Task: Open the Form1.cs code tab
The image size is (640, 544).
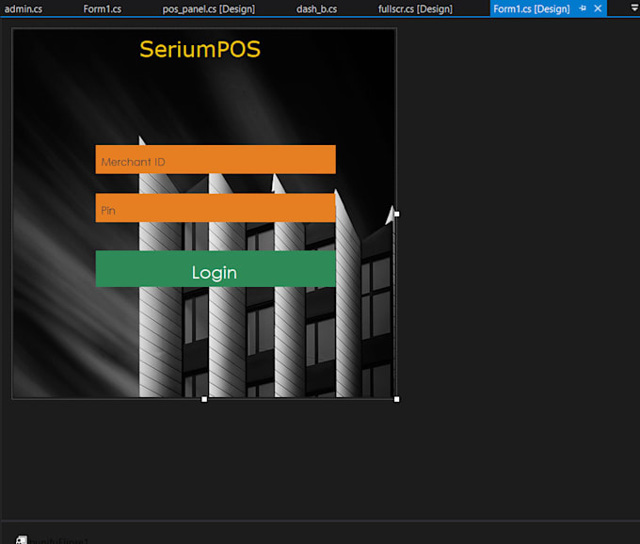Action: point(102,8)
